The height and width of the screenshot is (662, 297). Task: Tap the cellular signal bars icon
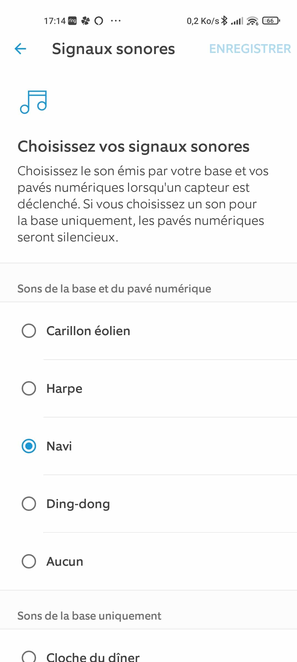[x=237, y=21]
